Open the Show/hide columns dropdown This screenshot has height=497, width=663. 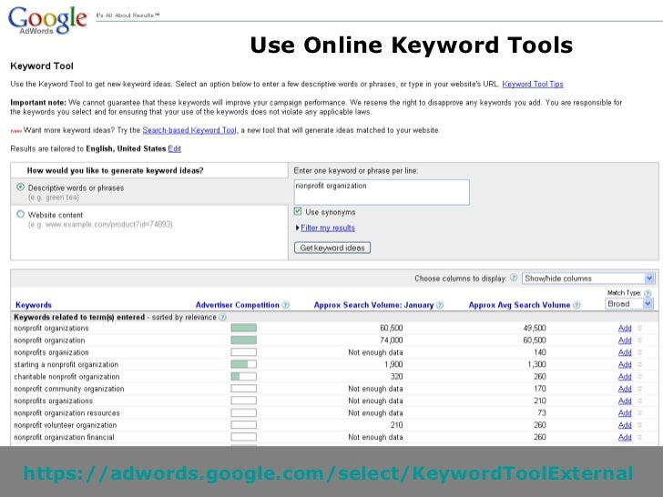[x=588, y=279]
